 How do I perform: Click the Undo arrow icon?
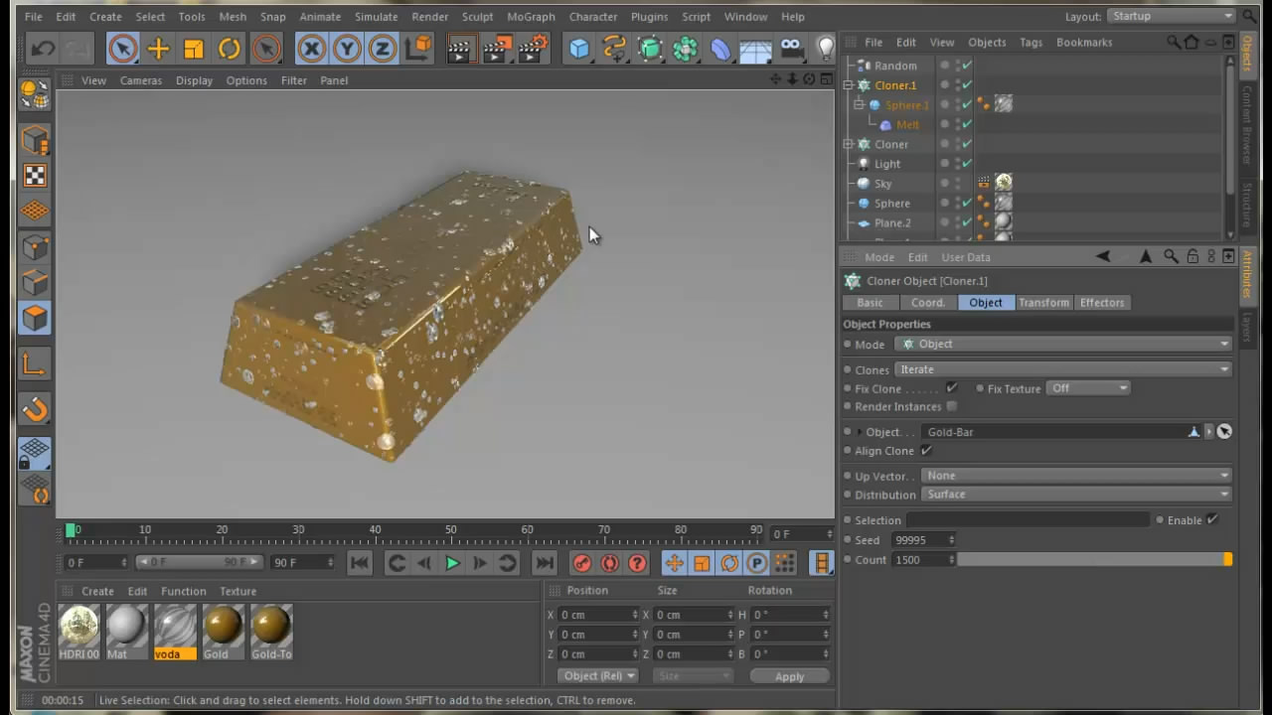click(x=43, y=49)
